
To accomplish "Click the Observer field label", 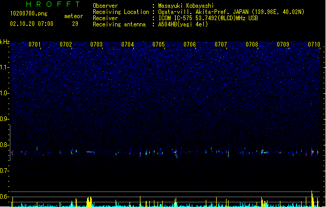I will click(x=105, y=6).
